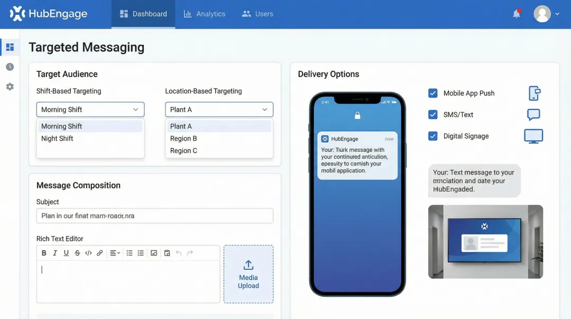Toggle bold formatting in the rich text editor
This screenshot has width=571, height=319.
44,253
